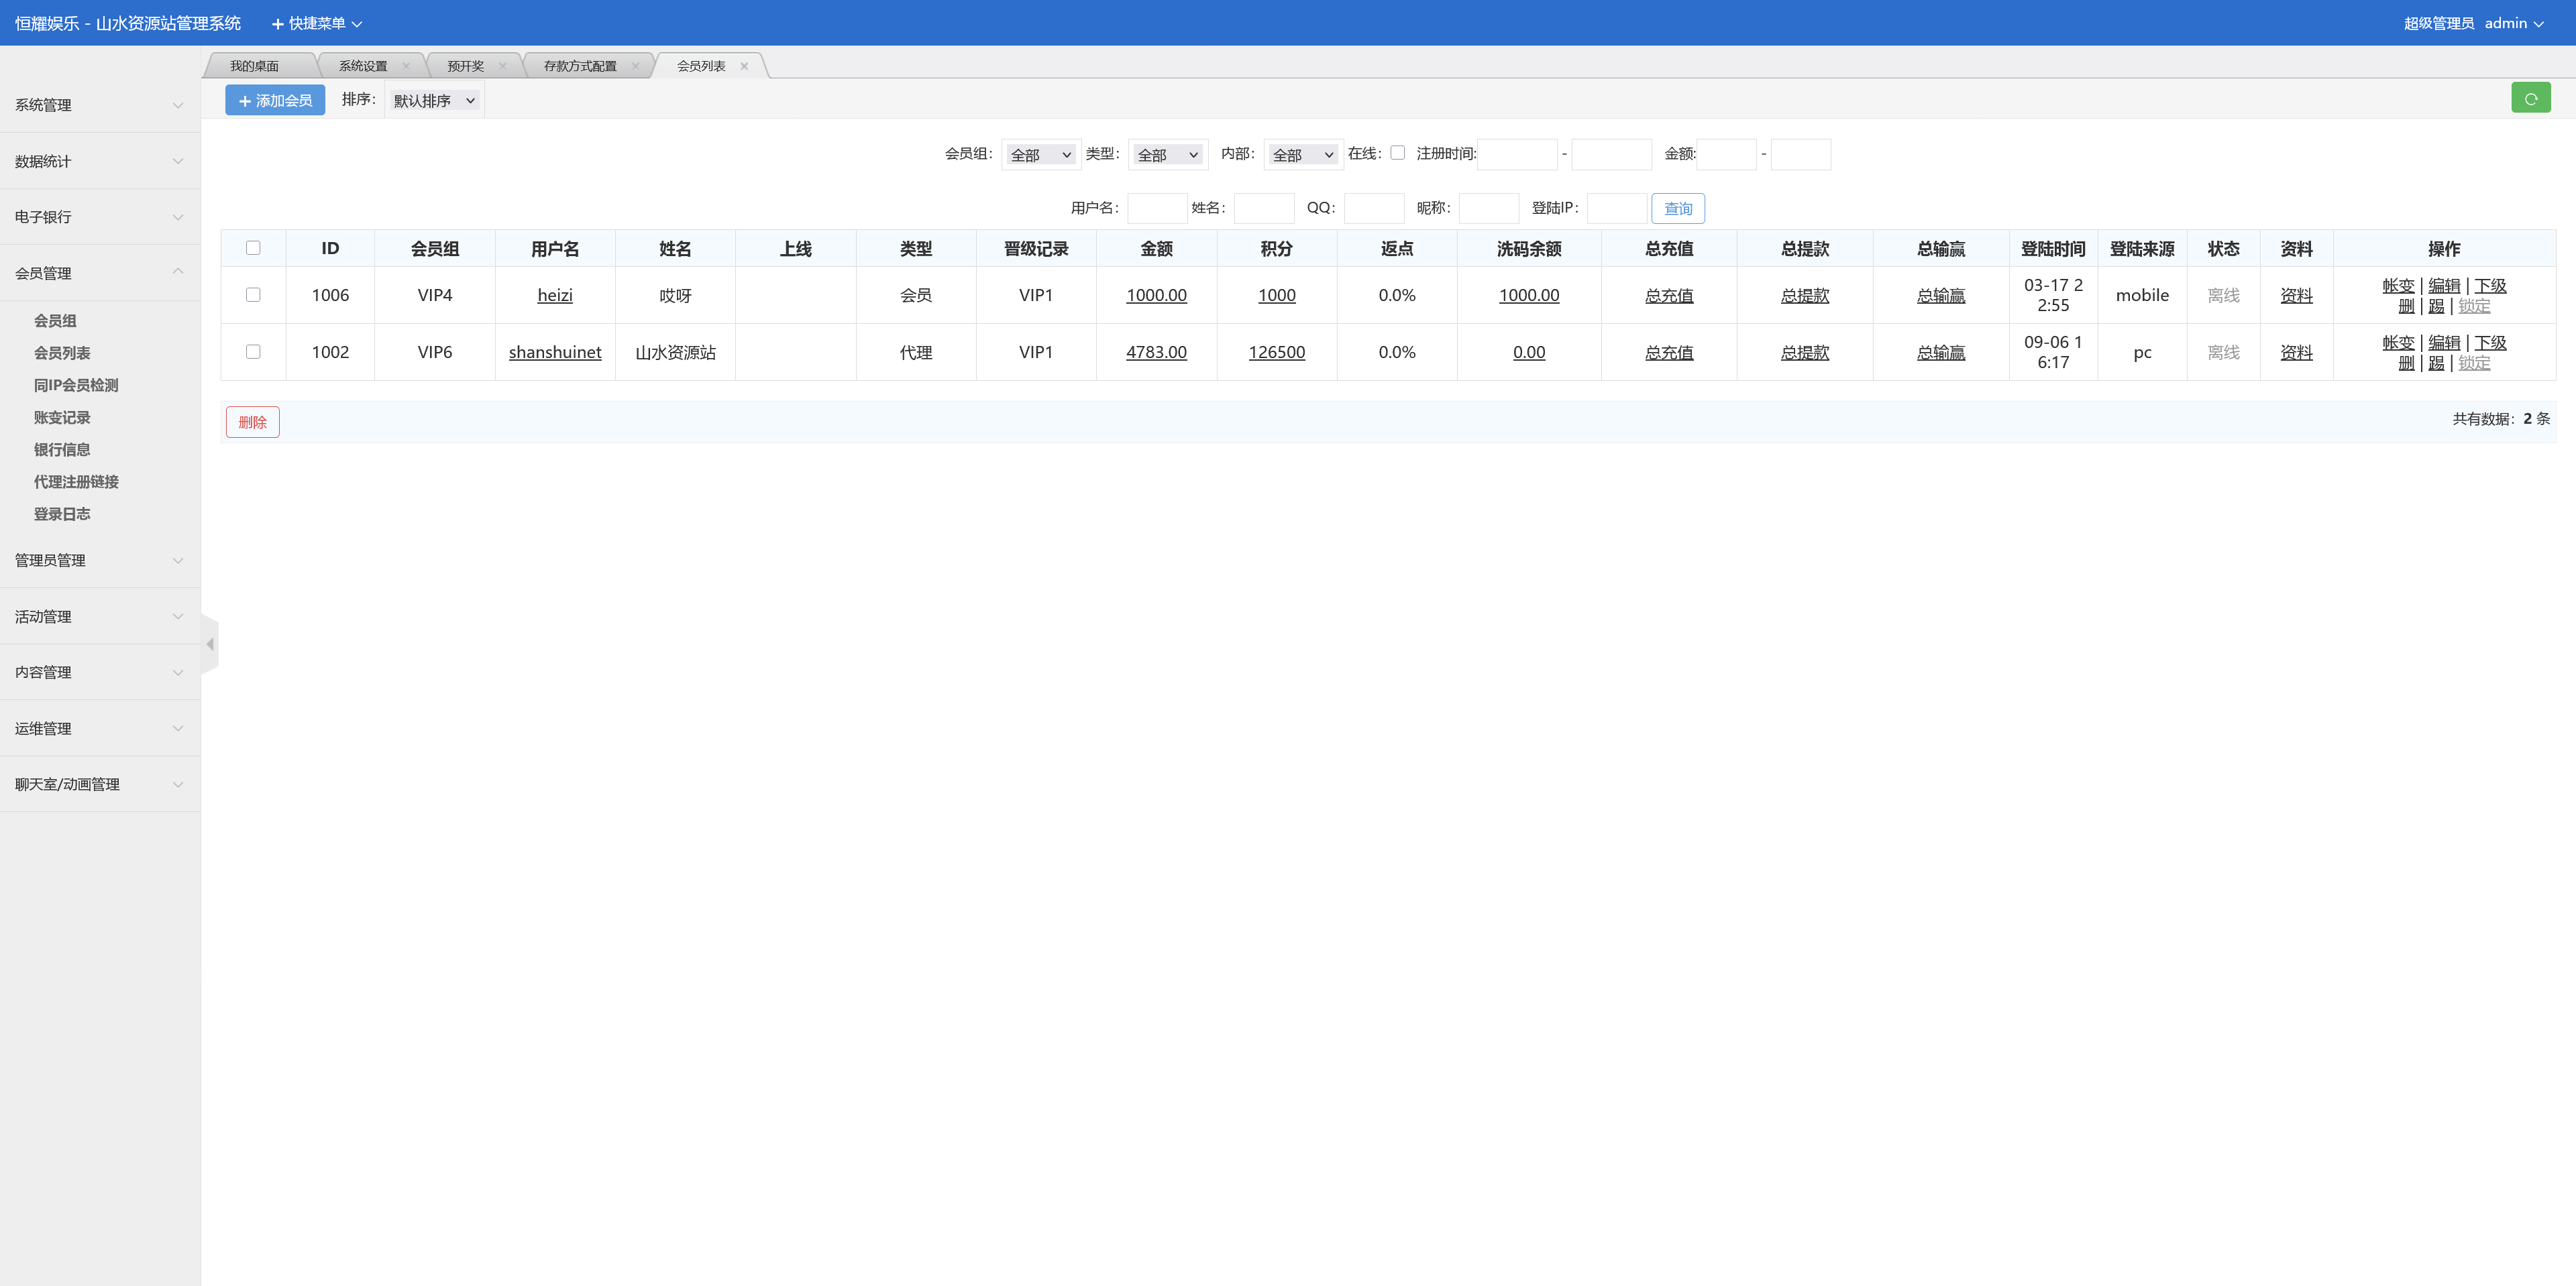This screenshot has width=2576, height=1286.
Task: Close the 预开奖 tab via X
Action: [x=502, y=66]
